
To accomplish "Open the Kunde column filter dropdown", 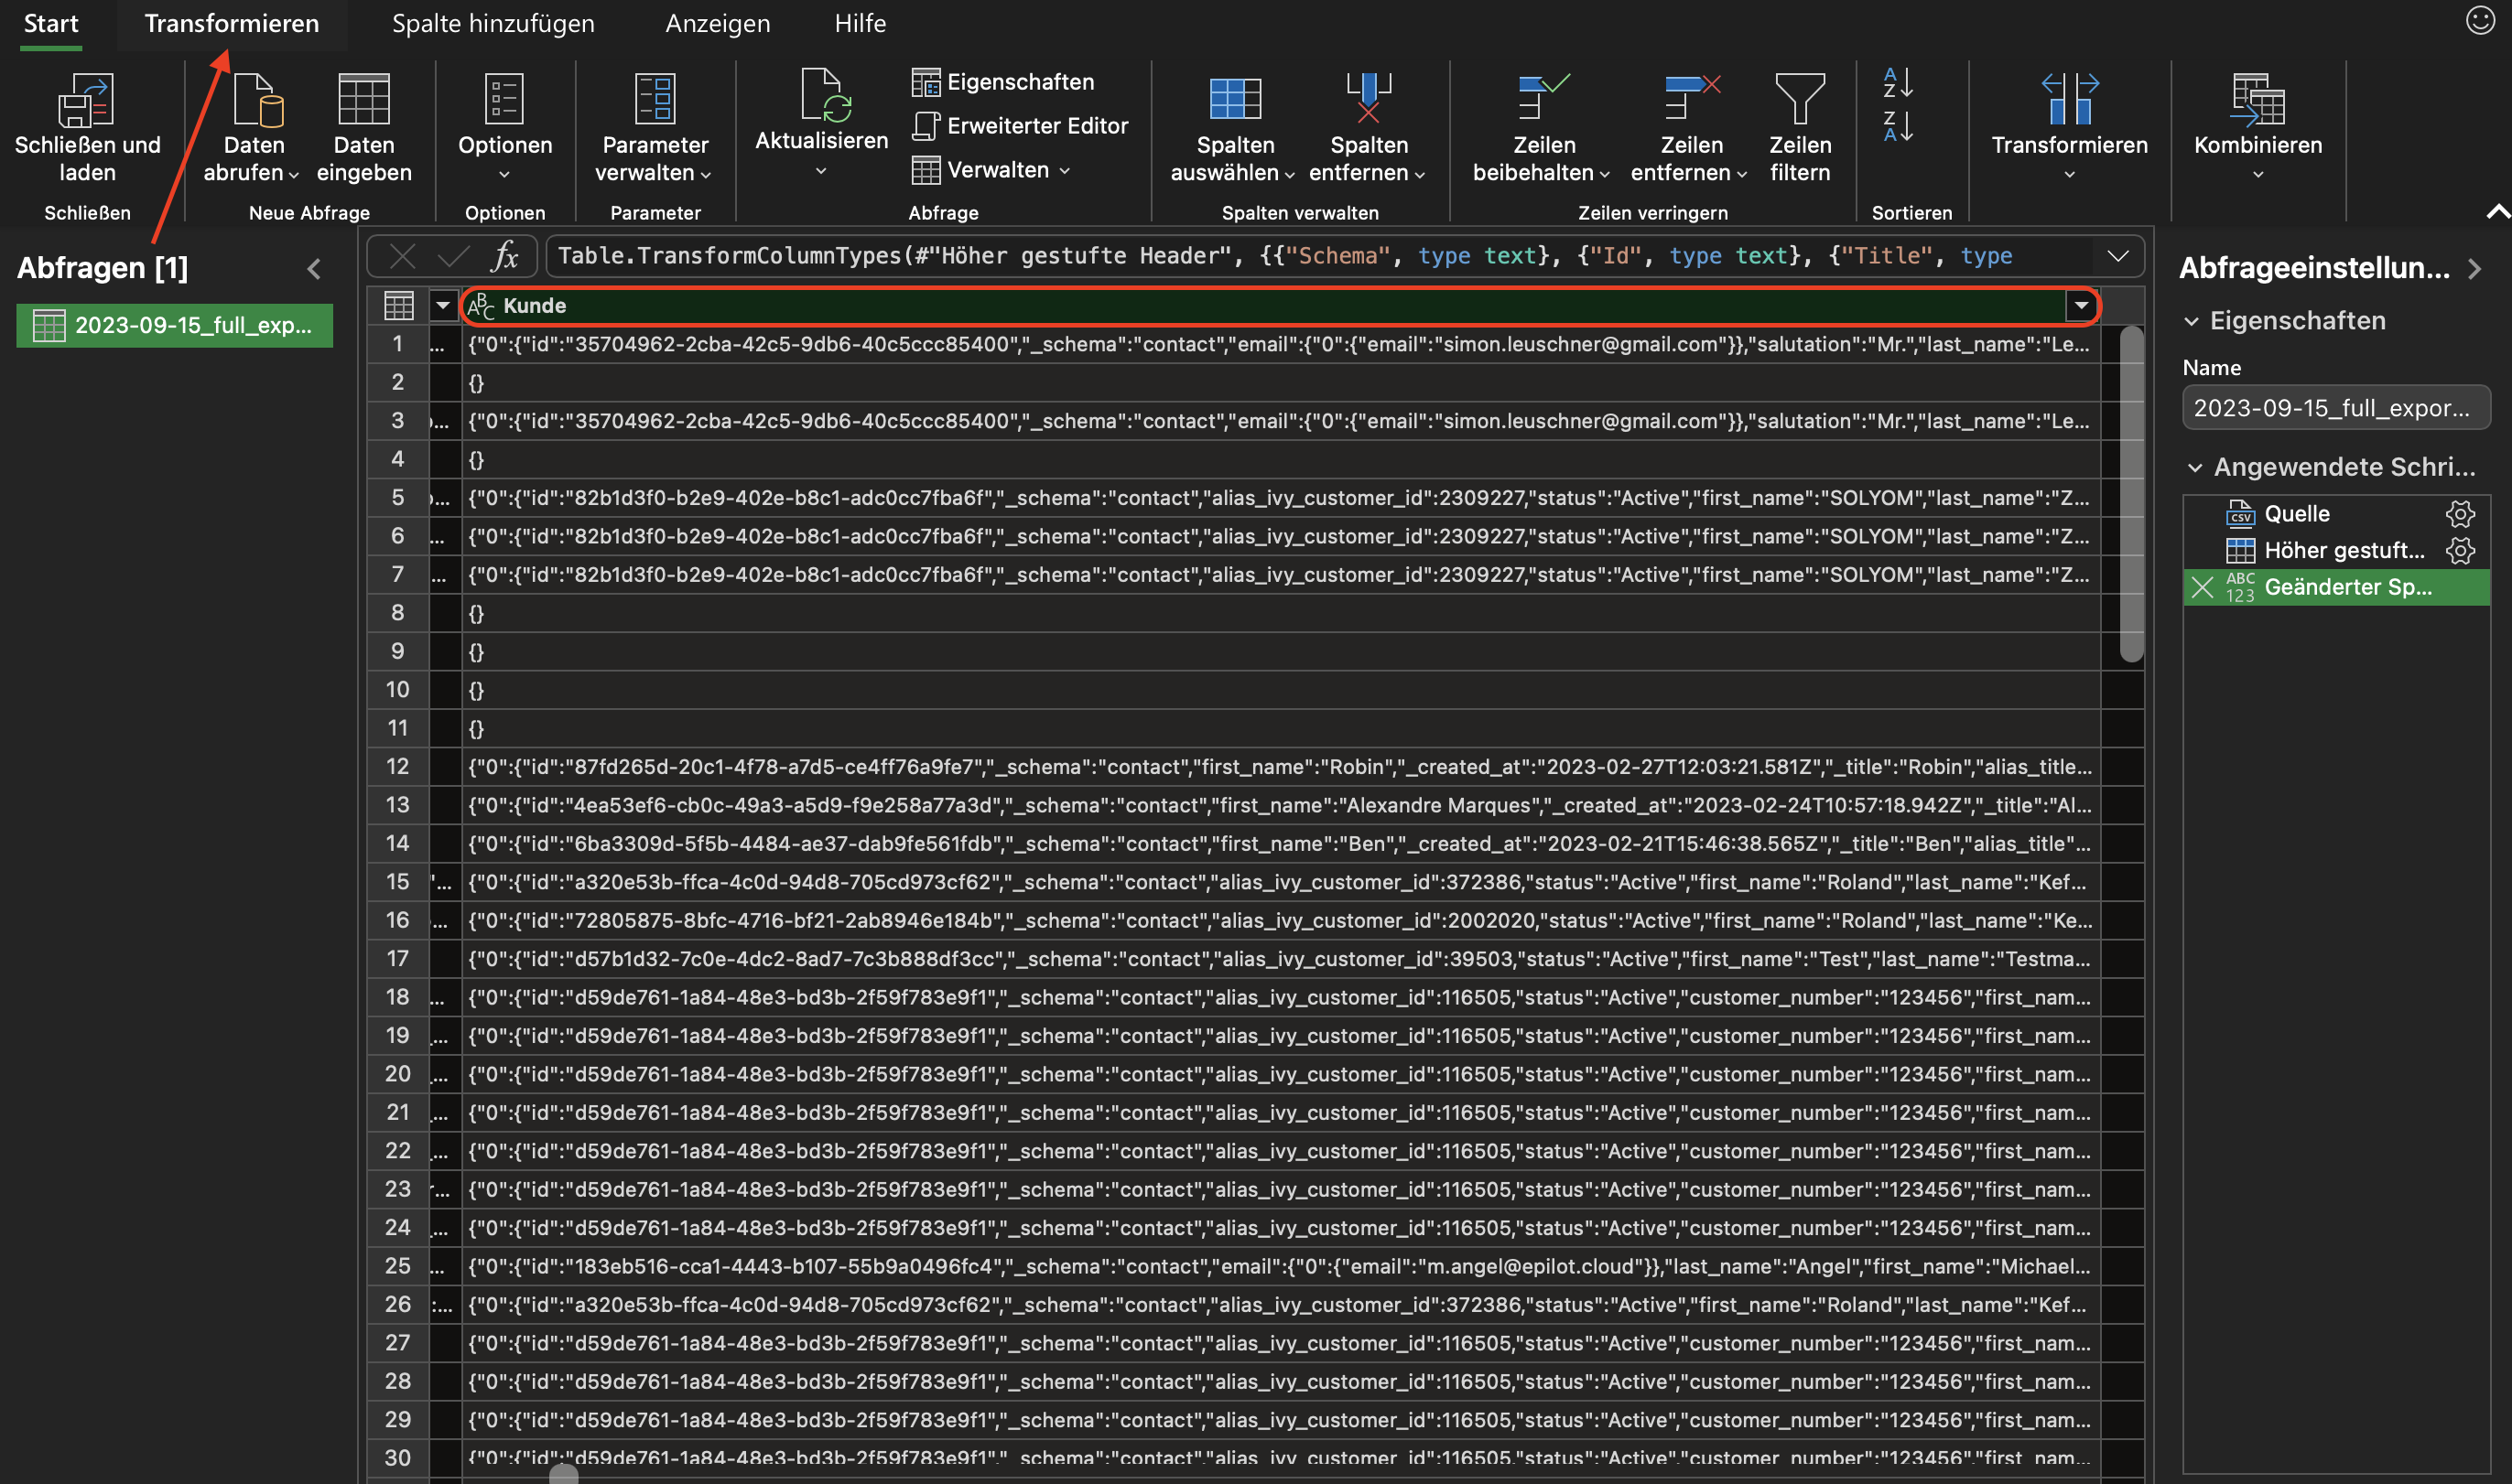I will point(2081,306).
